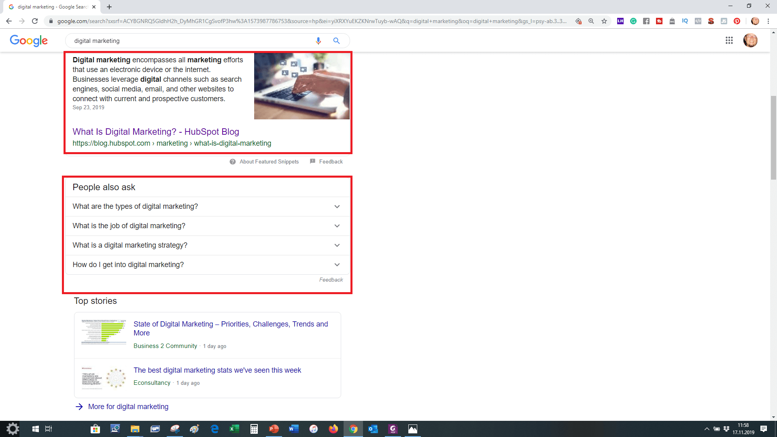The height and width of the screenshot is (437, 777).
Task: Click the Google search input field
Action: pos(190,41)
